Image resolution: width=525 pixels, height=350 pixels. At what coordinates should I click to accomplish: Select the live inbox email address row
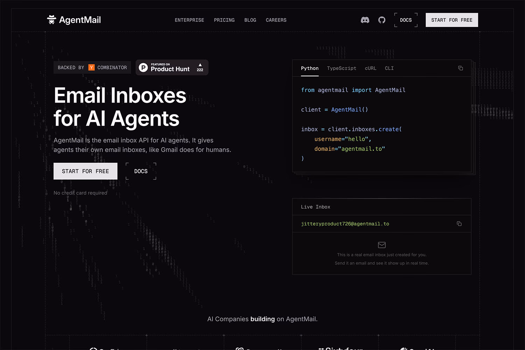tap(345, 224)
